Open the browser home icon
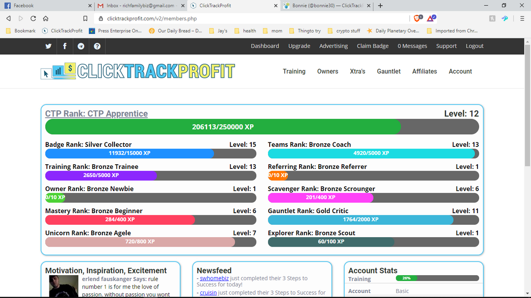The image size is (531, 298). pyautogui.click(x=46, y=18)
